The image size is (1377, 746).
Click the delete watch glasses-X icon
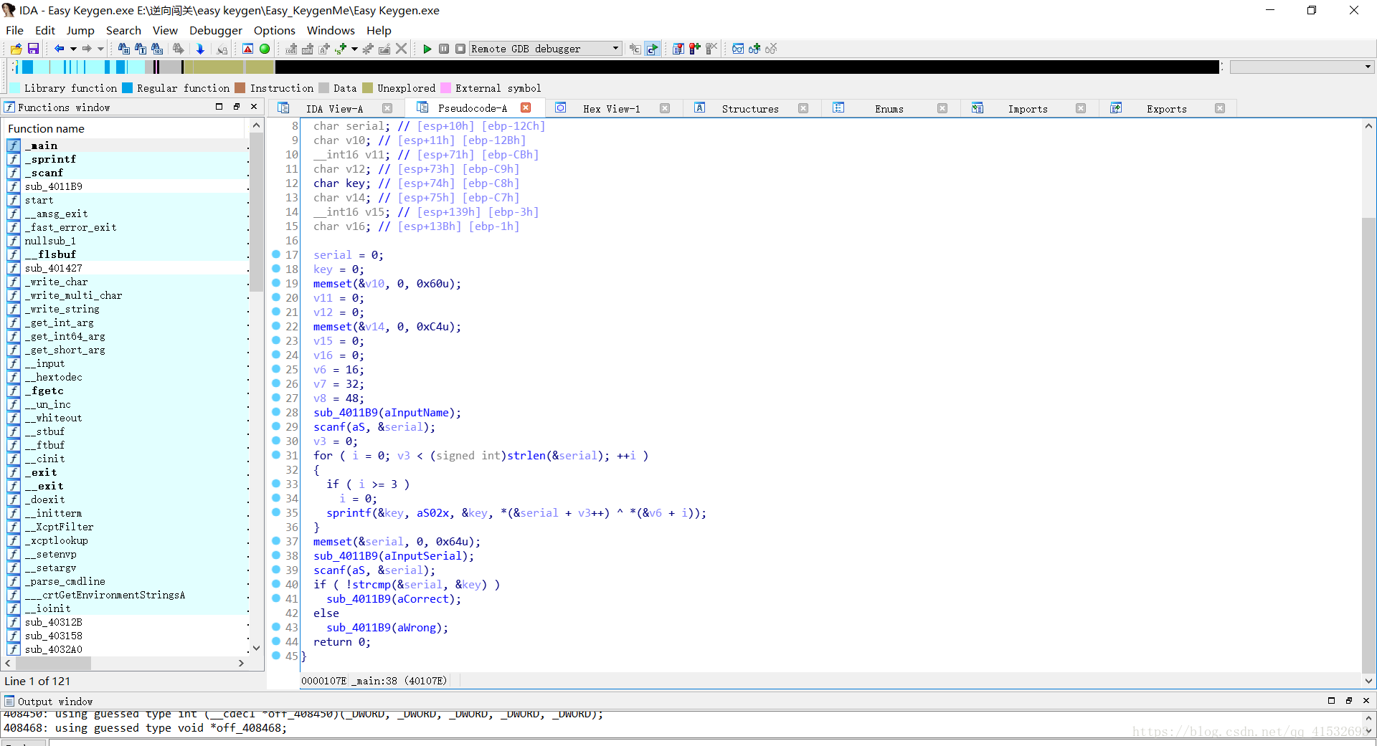coord(771,49)
